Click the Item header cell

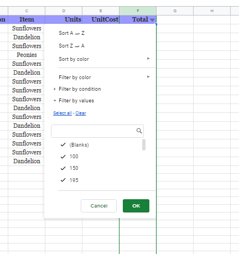27,19
